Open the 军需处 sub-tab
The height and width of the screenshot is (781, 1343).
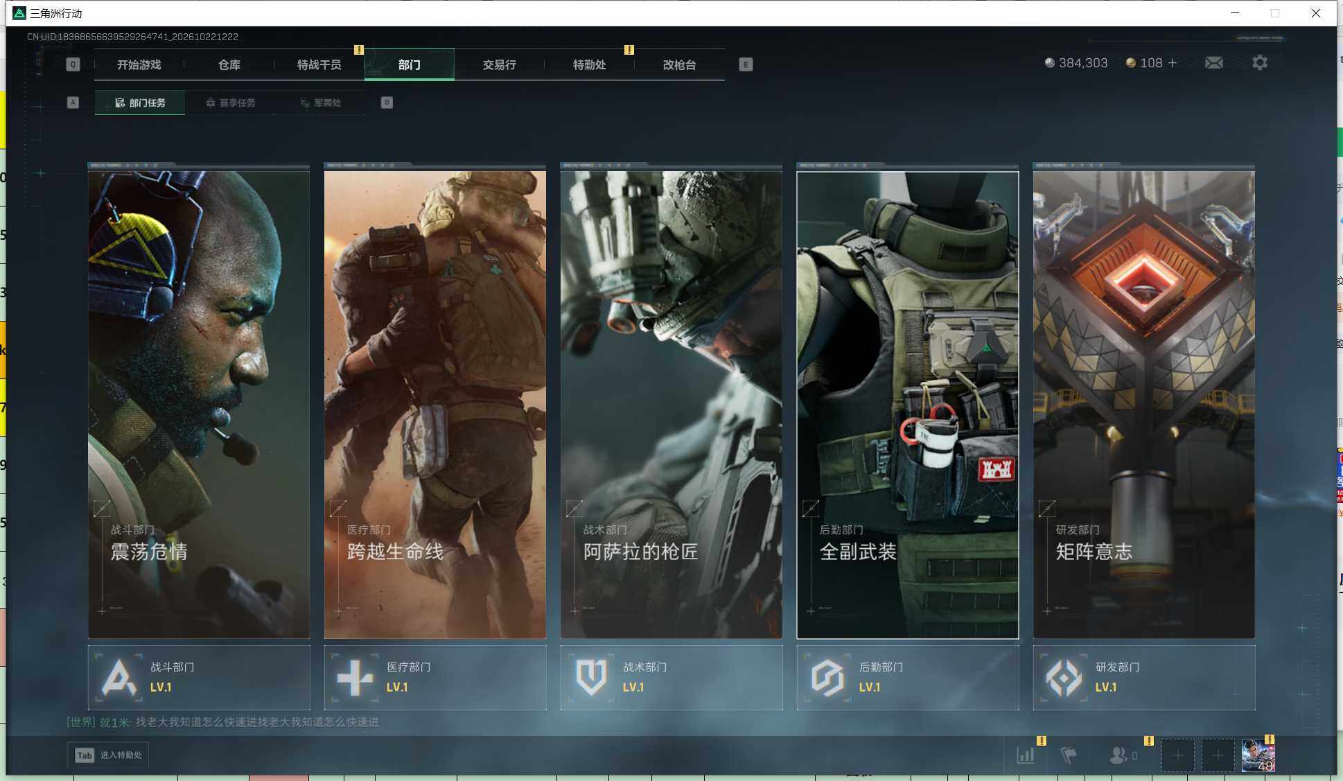point(321,103)
